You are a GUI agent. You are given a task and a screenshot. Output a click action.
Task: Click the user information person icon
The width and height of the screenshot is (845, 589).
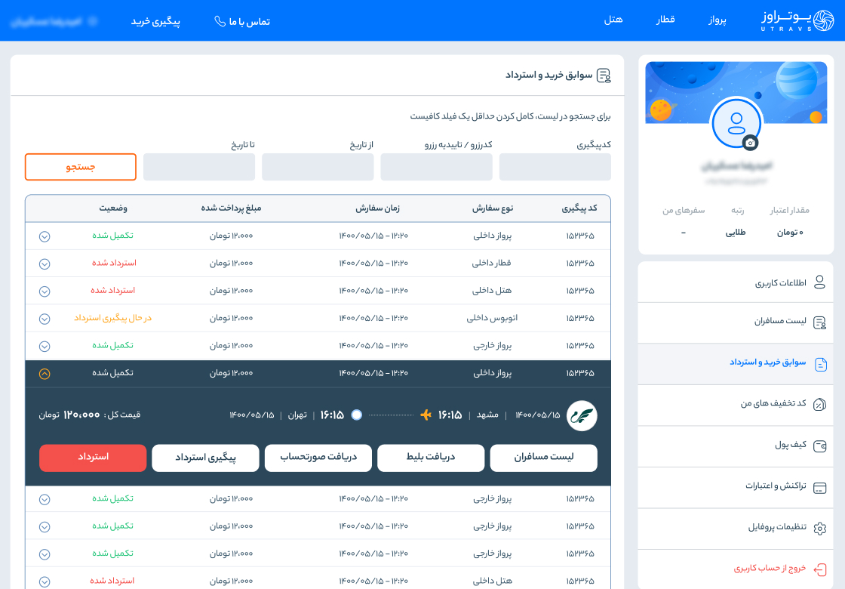(x=819, y=282)
